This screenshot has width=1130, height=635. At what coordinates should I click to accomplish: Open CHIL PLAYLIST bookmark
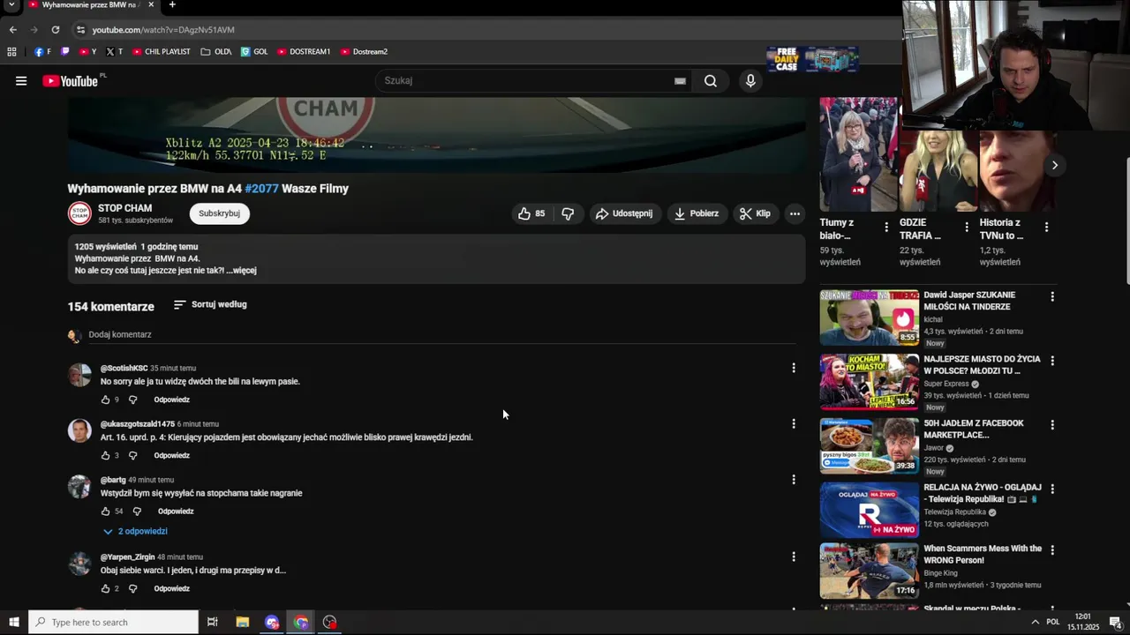[162, 52]
